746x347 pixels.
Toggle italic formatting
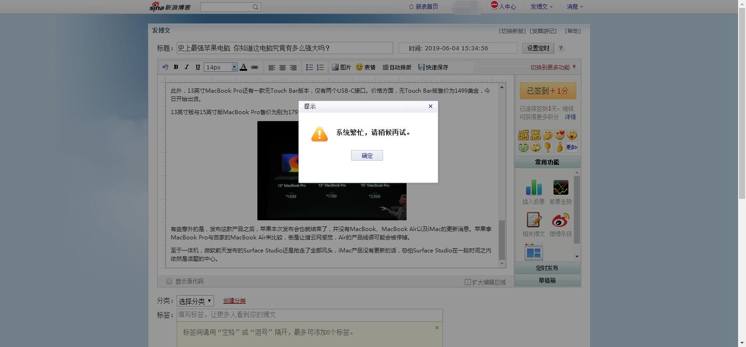coord(186,67)
